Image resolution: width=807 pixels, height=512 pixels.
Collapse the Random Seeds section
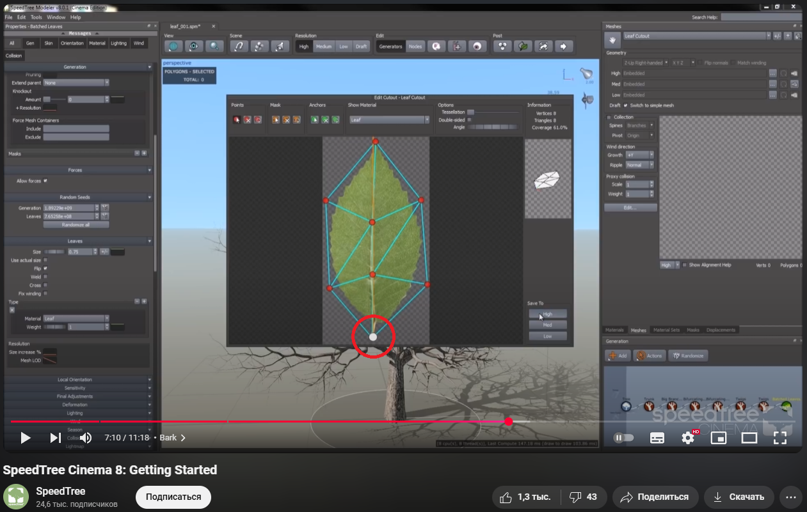point(79,197)
